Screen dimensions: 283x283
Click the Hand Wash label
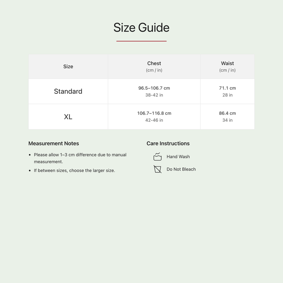178,156
